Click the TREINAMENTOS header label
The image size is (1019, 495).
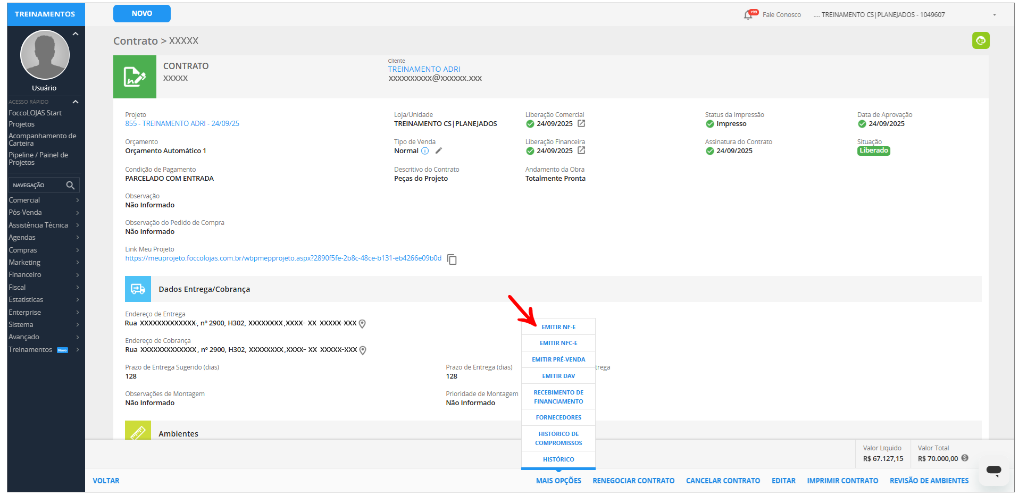pos(45,14)
